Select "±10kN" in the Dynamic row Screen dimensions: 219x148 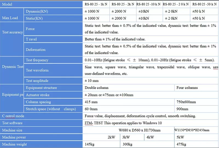pyautogui.click(x=144, y=11)
